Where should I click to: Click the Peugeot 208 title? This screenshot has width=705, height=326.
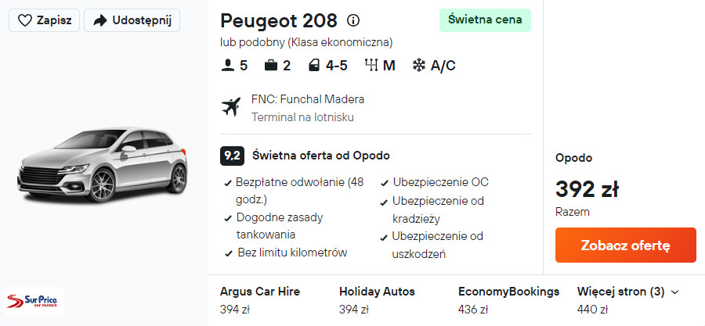click(279, 20)
